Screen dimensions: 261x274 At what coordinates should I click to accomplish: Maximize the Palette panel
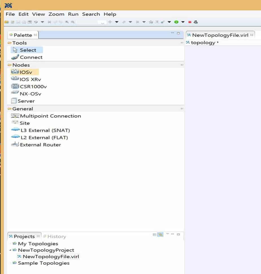coord(178,33)
